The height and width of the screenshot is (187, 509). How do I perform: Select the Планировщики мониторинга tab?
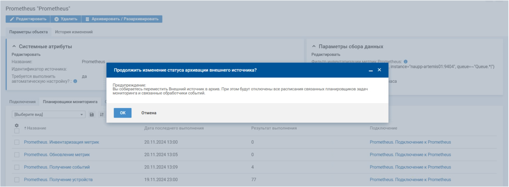pyautogui.click(x=70, y=102)
